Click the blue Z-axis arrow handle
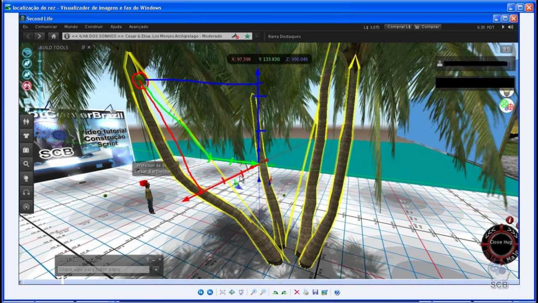 (258, 72)
